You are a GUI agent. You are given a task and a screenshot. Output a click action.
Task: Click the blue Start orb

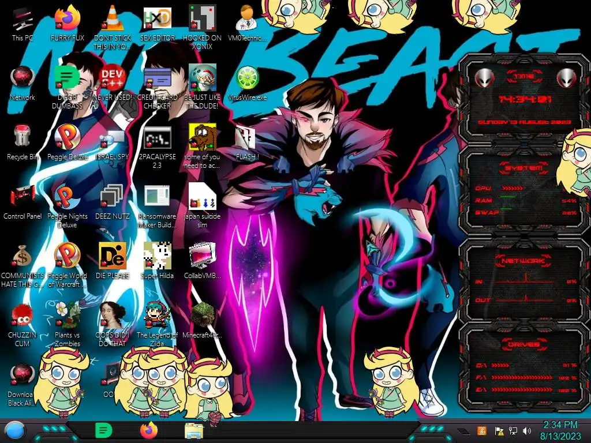[15, 431]
